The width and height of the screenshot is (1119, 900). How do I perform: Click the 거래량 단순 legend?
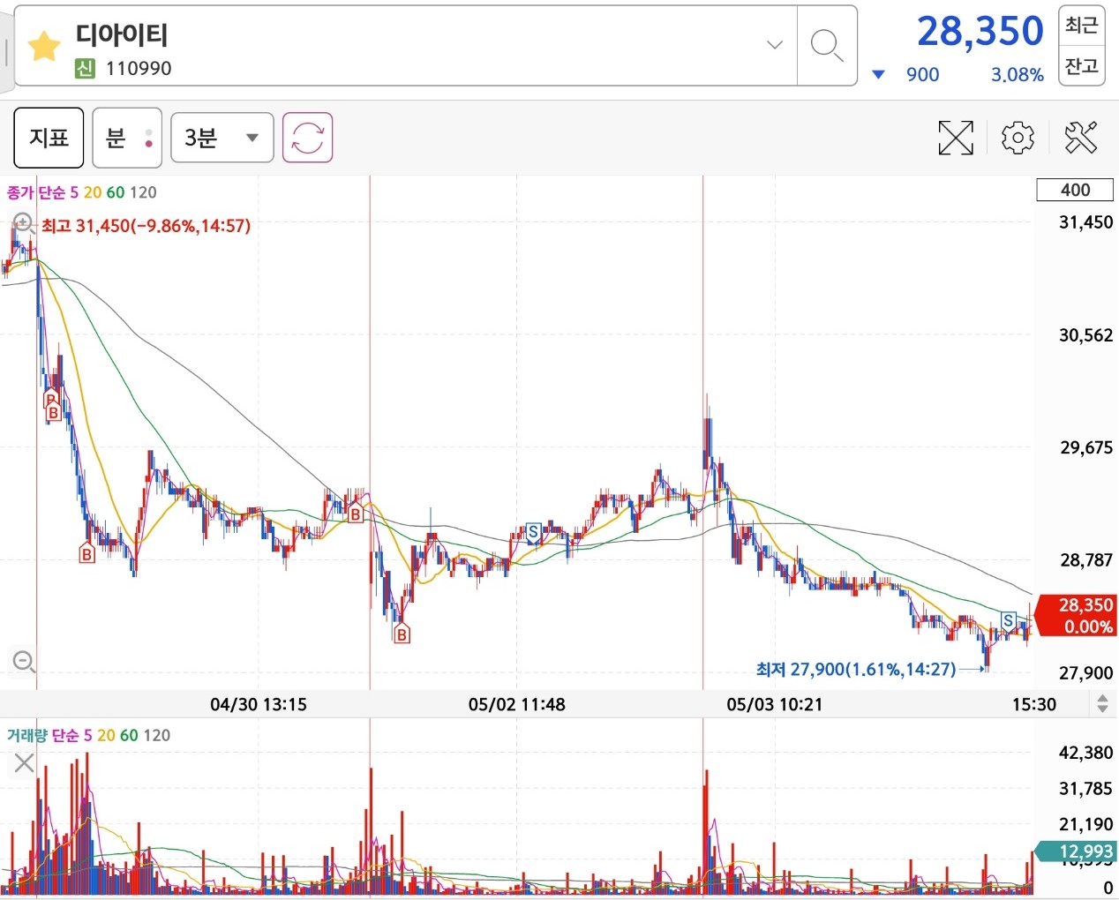pos(88,735)
